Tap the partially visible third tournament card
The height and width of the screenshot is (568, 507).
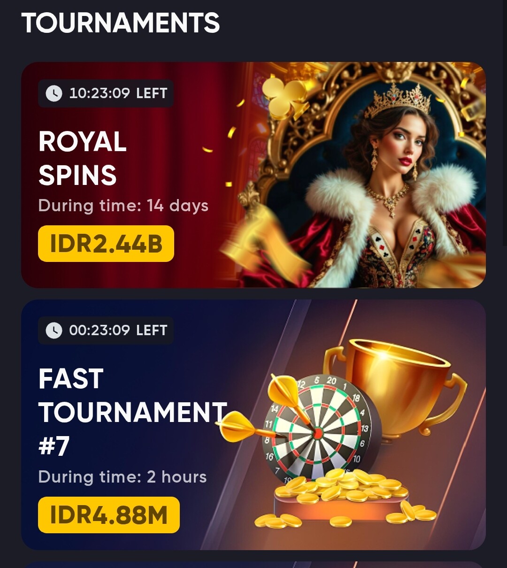[x=253, y=565]
